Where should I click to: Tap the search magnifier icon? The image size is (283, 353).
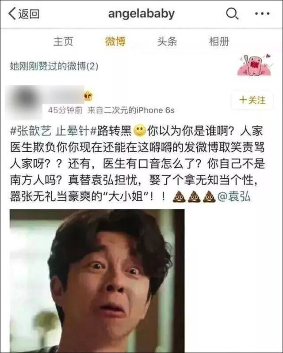coord(232,14)
